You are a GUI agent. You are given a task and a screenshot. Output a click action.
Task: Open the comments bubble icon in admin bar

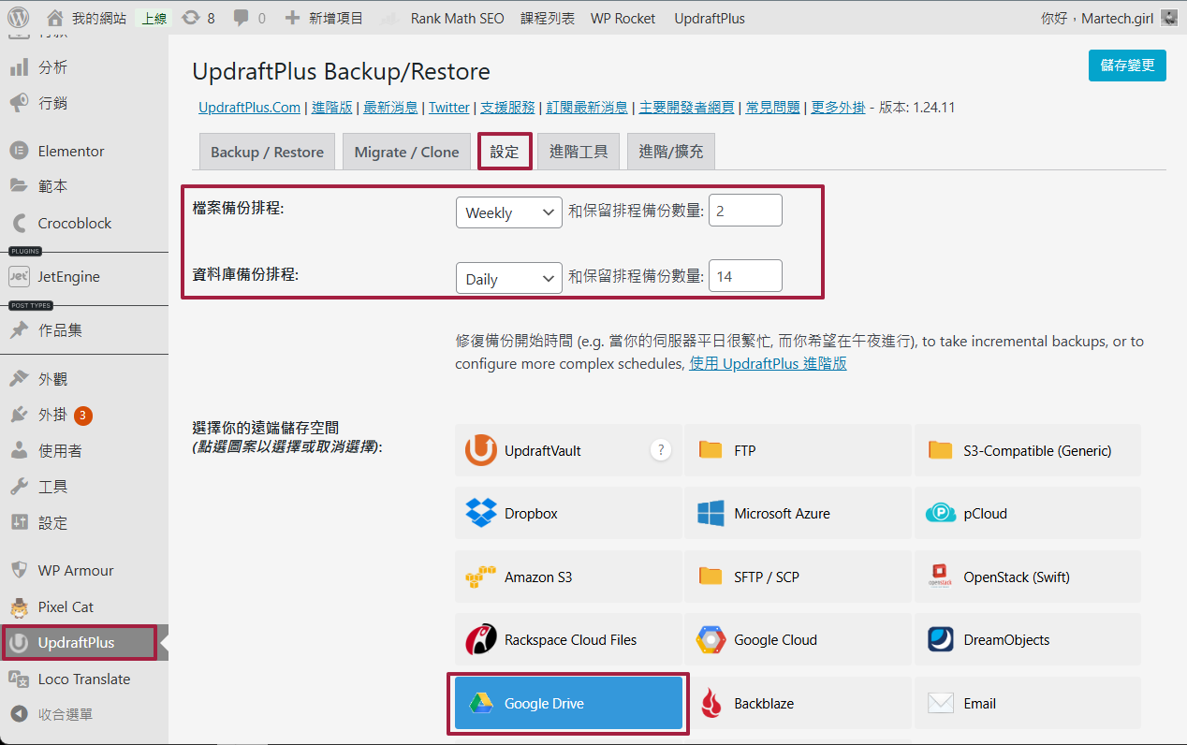click(242, 18)
